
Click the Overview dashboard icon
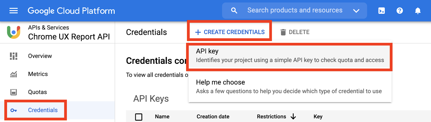(13, 56)
